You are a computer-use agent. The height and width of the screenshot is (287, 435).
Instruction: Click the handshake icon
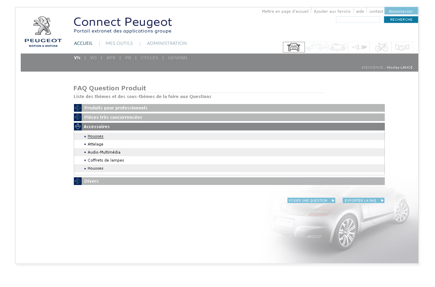(x=402, y=47)
